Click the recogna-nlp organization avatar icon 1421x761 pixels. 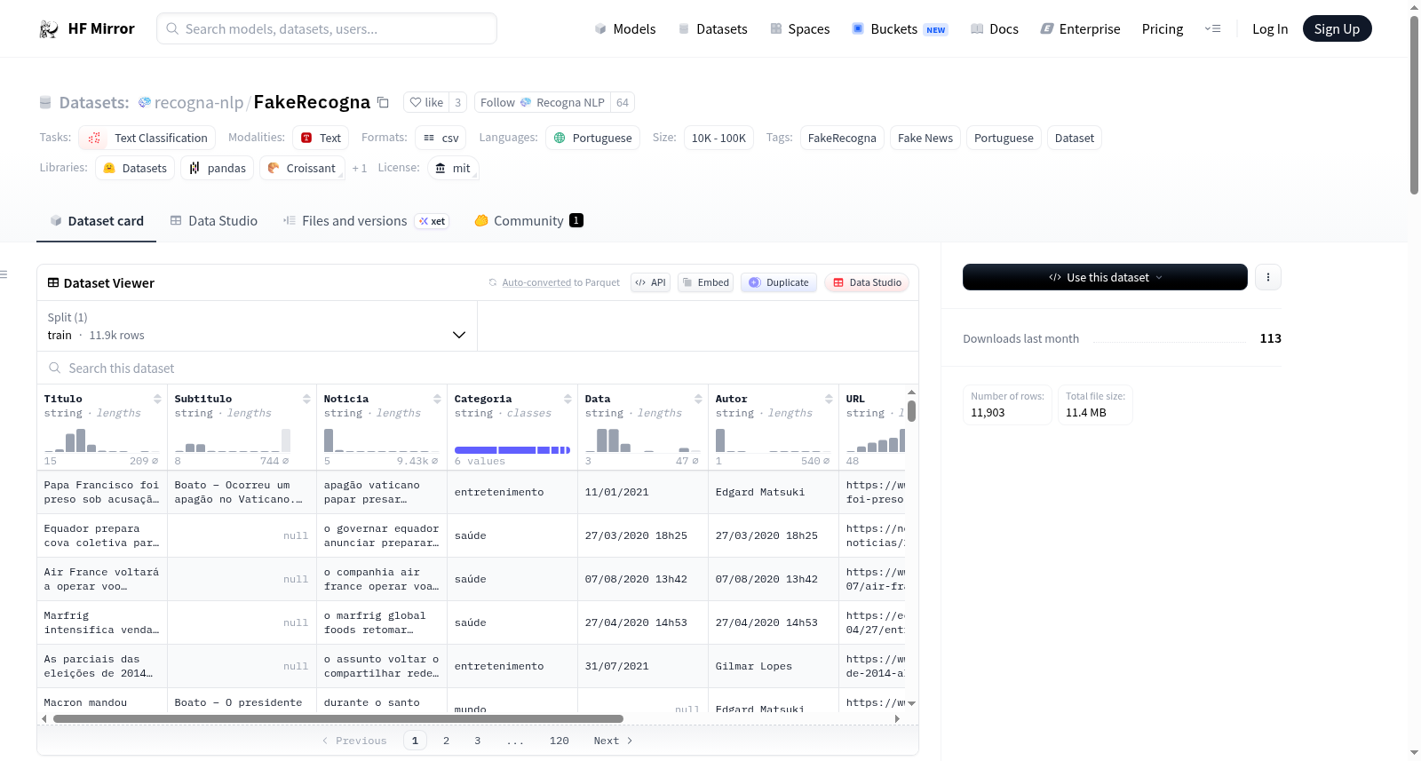tap(145, 102)
